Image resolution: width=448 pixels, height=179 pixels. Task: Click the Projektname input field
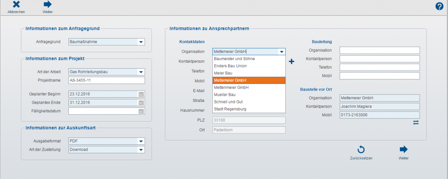(x=106, y=80)
